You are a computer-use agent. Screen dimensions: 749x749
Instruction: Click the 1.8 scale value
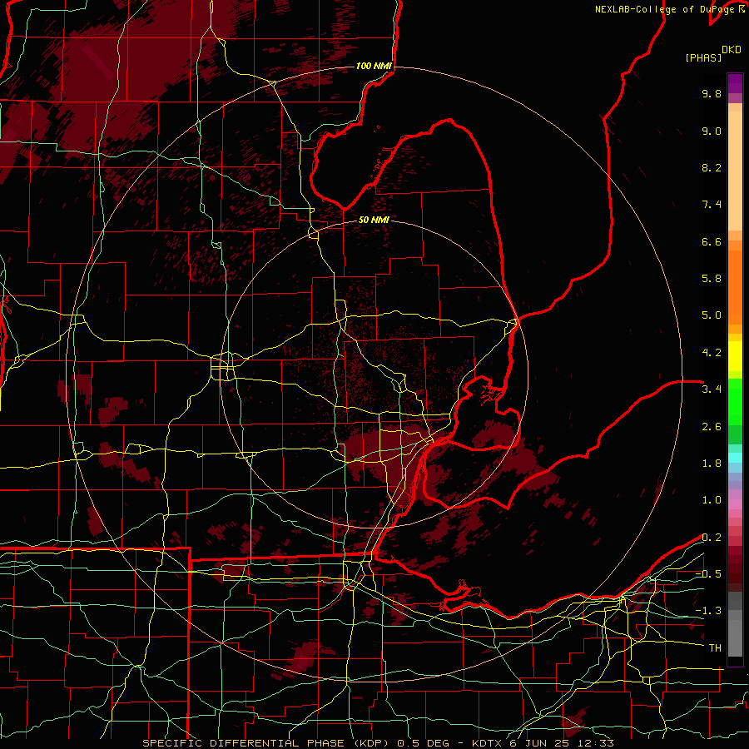(712, 464)
